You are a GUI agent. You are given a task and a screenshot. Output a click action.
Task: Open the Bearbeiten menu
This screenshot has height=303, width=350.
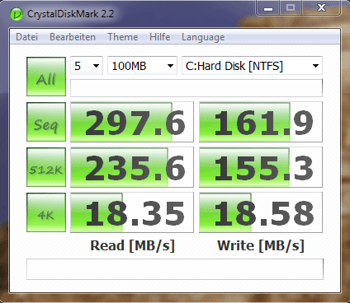click(x=73, y=37)
